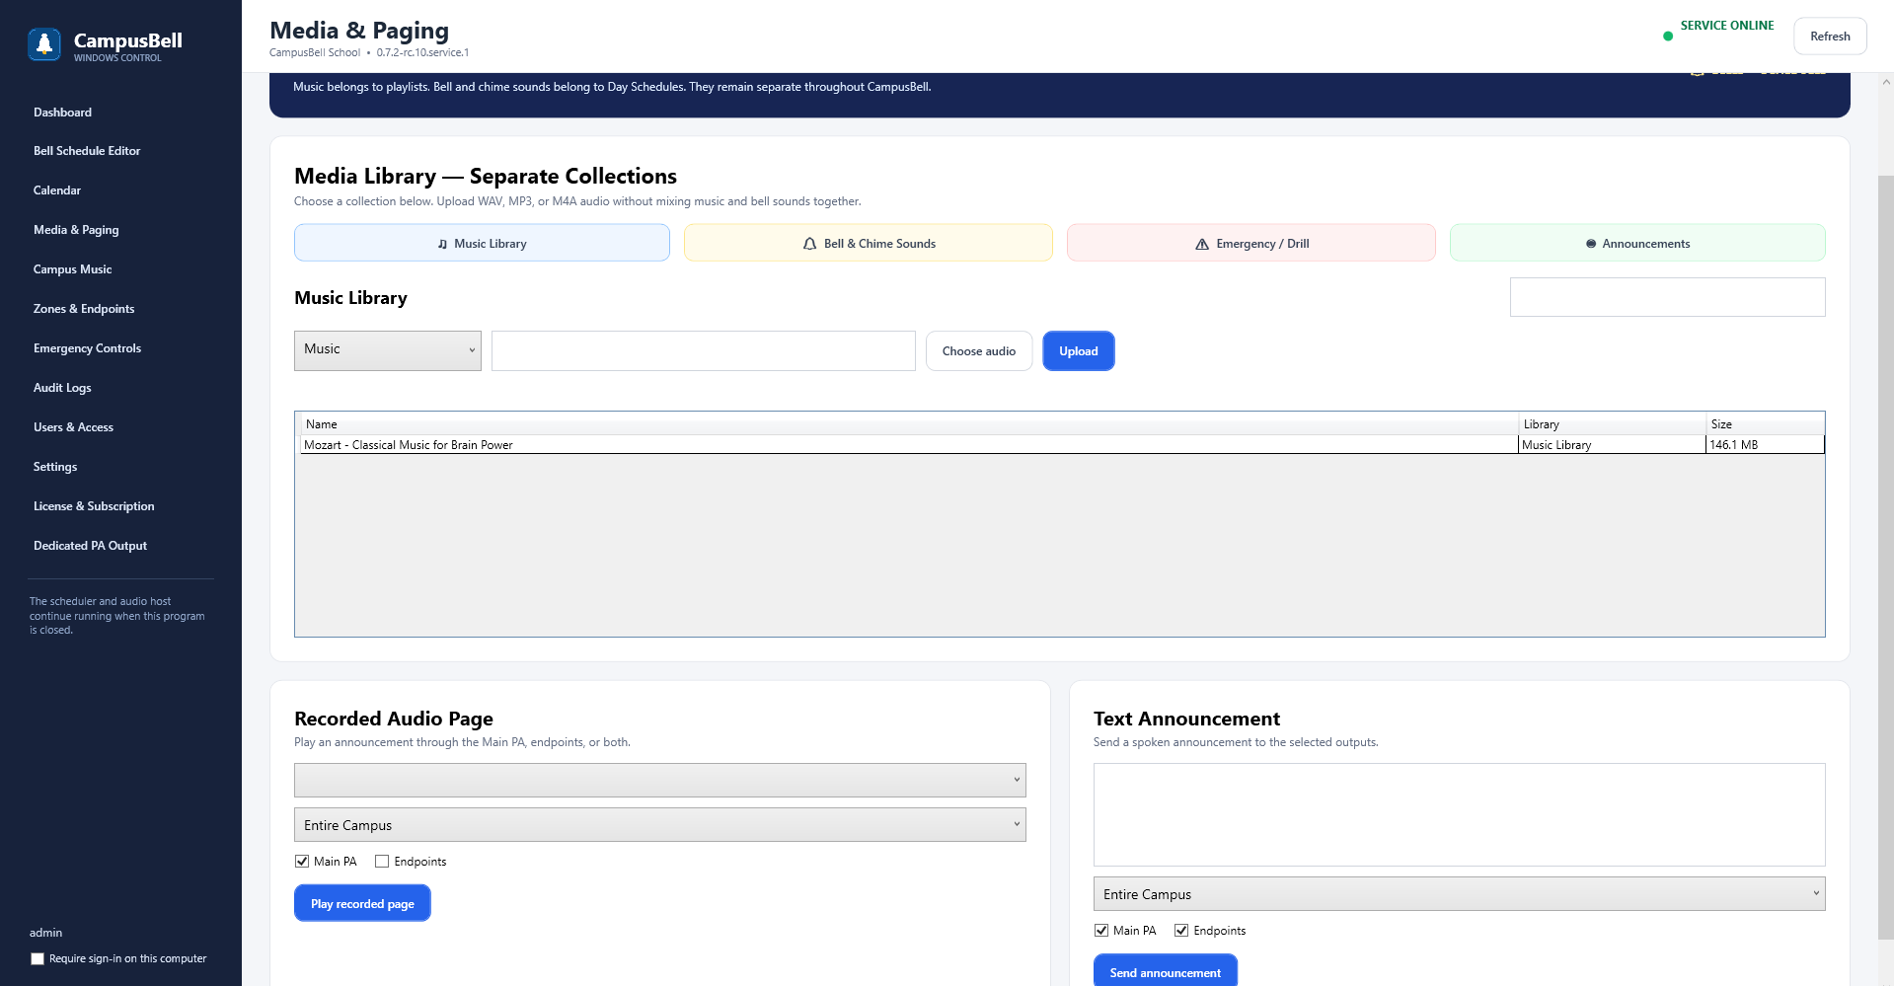Image resolution: width=1894 pixels, height=986 pixels.
Task: Click the text field left of Choose audio
Action: pyautogui.click(x=704, y=350)
